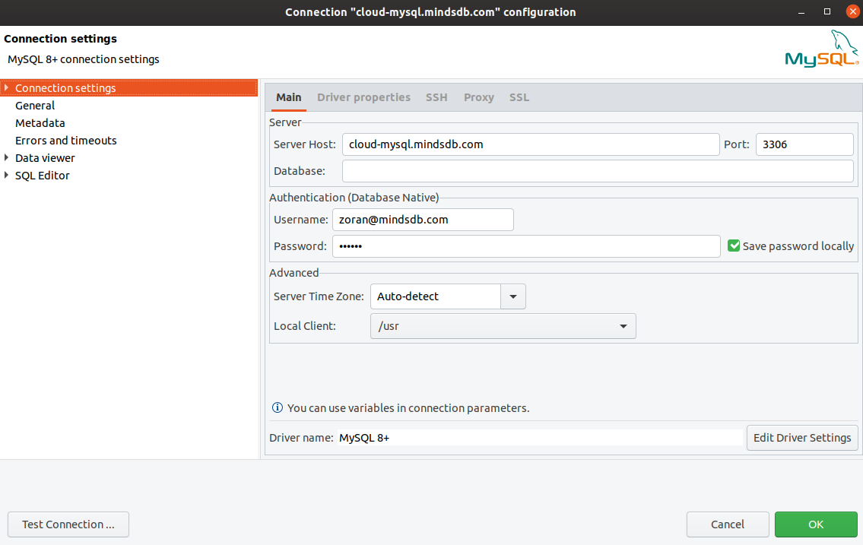Open the Local Client dropdown

[x=503, y=326]
